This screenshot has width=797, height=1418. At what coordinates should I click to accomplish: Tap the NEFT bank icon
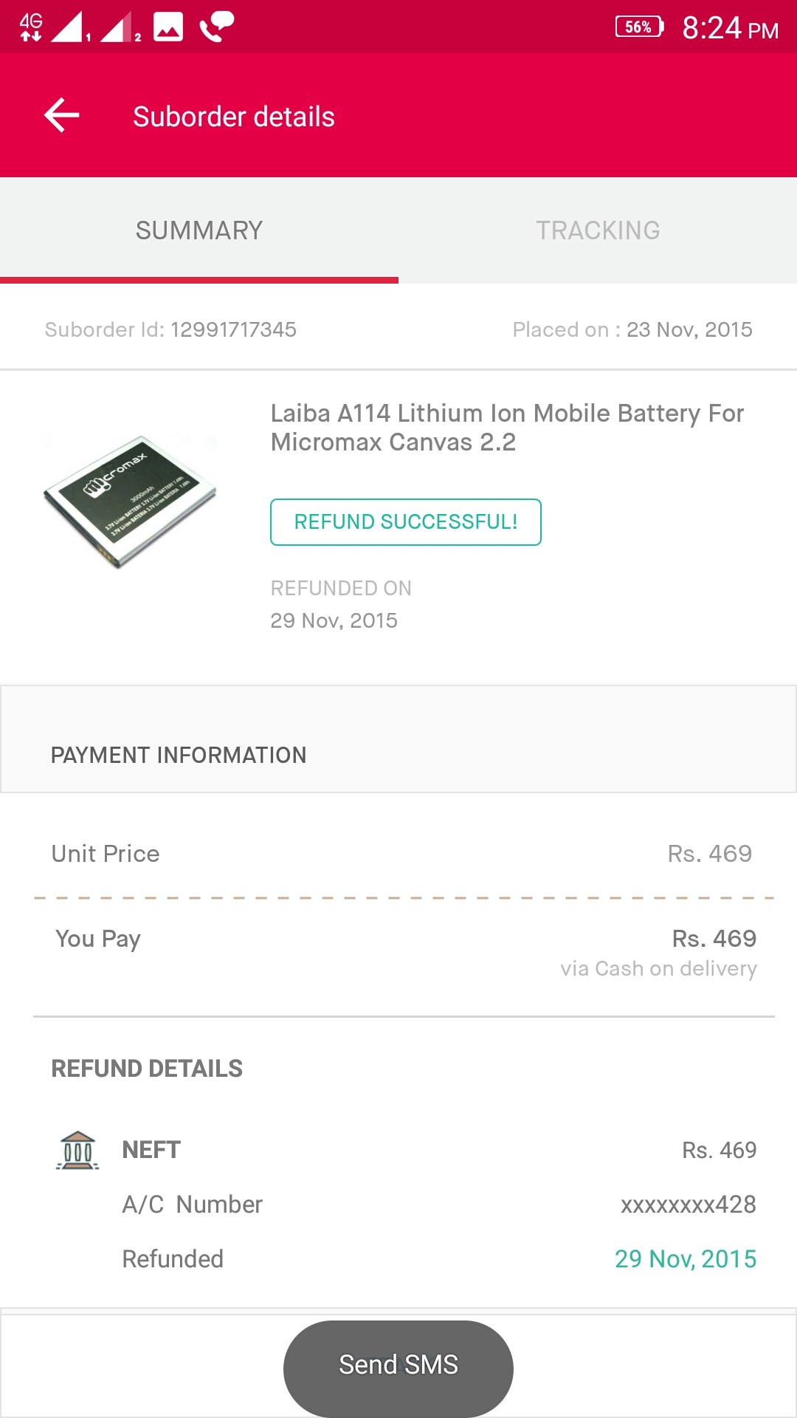pyautogui.click(x=77, y=1151)
